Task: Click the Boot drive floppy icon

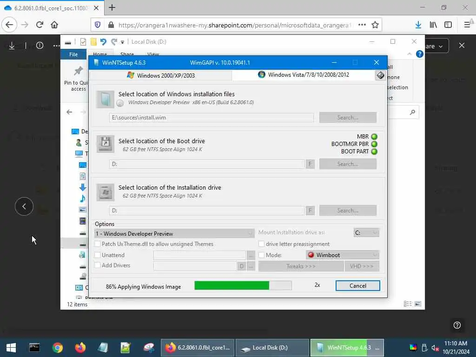Action: [x=105, y=144]
